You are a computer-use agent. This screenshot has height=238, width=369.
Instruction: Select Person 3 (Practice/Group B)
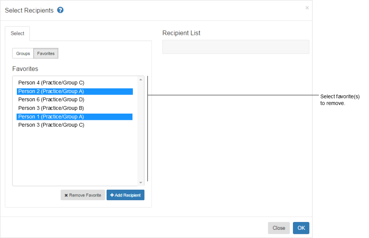pyautogui.click(x=51, y=108)
